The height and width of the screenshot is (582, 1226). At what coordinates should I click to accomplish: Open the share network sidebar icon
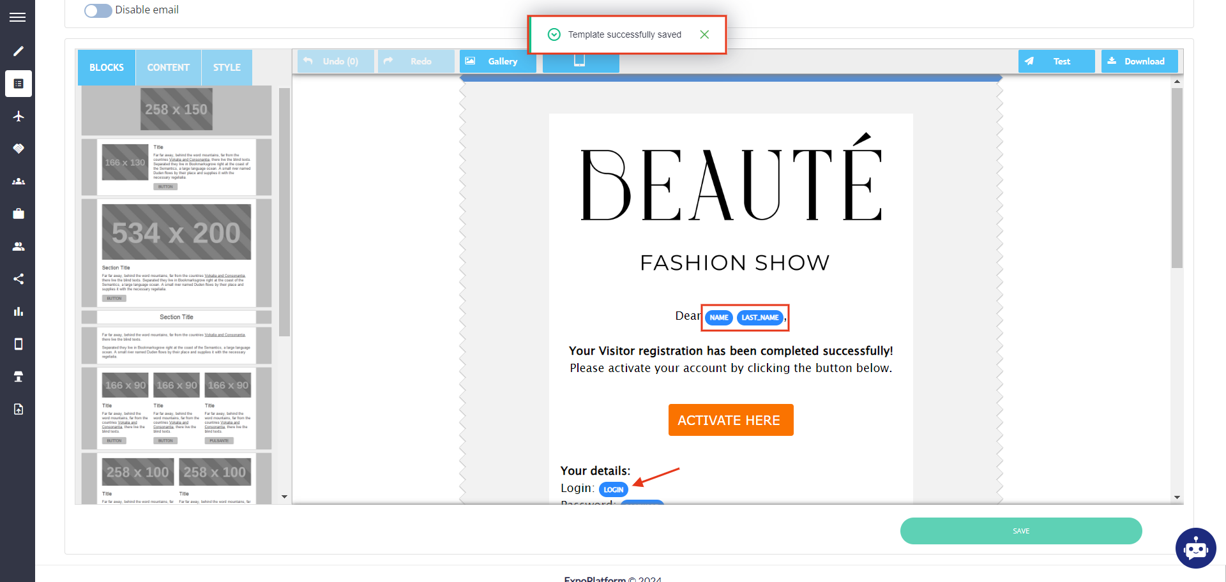(19, 279)
